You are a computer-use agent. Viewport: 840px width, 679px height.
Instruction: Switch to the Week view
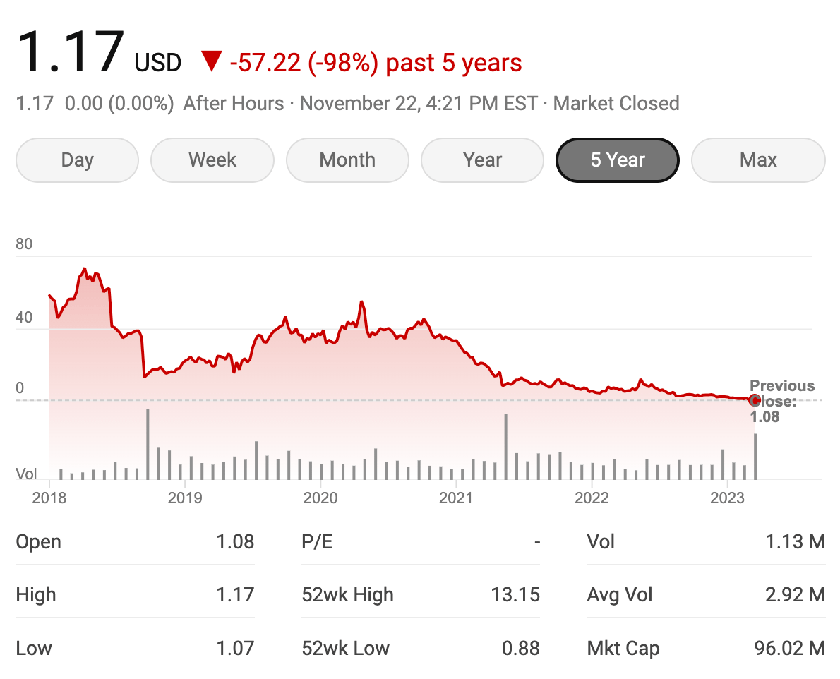pos(212,160)
